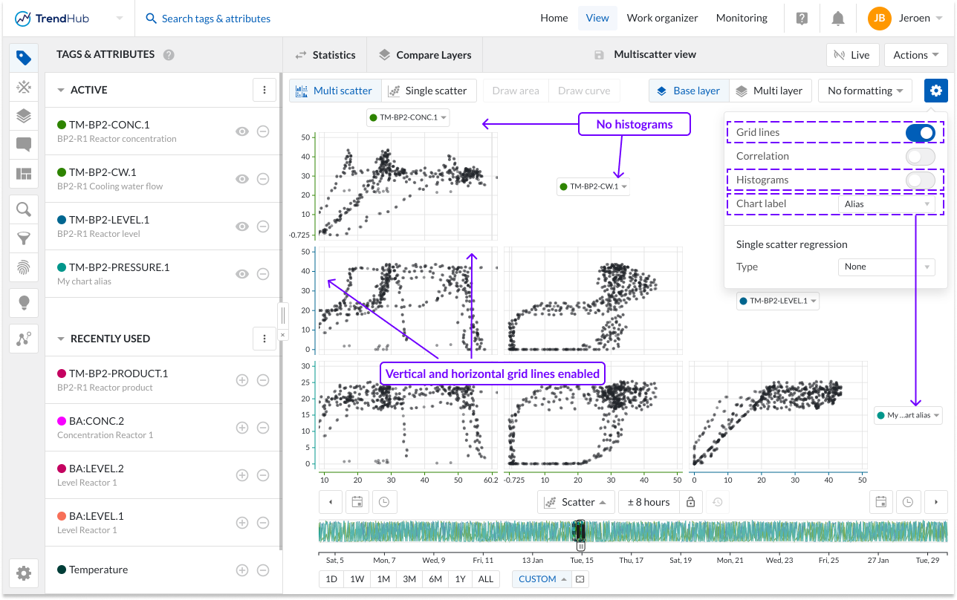This screenshot has width=957, height=600.
Task: Click the lock icon next to ± 8 hours
Action: [690, 502]
